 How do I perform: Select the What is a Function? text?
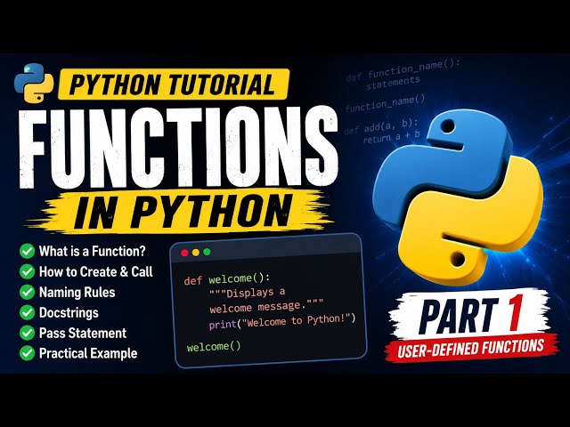(x=93, y=251)
